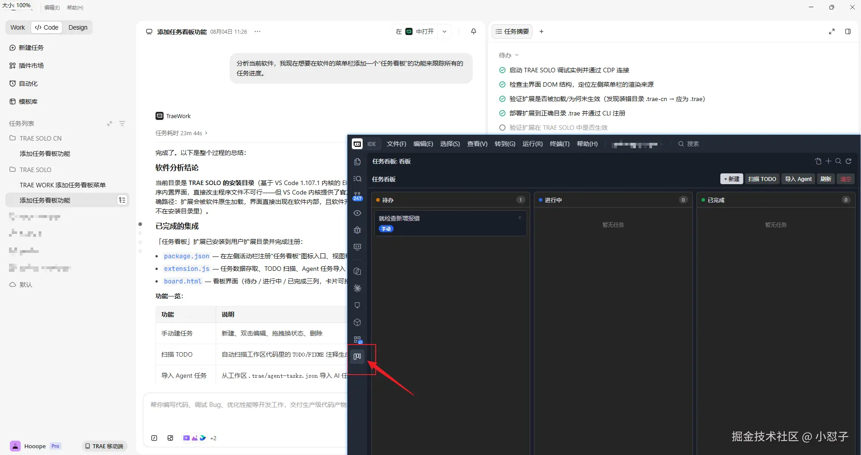Screen dimensions: 861x455
Task: Click the magnifier icon in task board header
Action: point(838,161)
